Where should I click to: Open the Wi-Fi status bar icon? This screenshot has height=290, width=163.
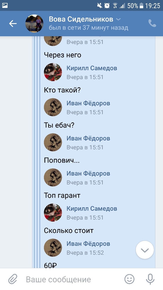point(115,6)
